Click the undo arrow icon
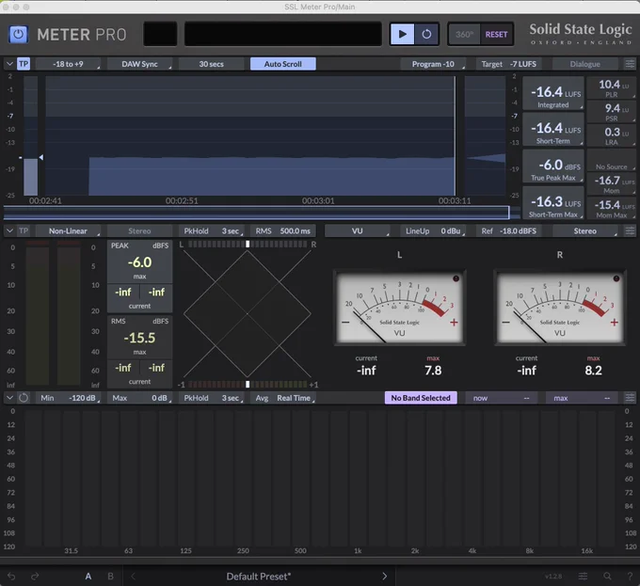The height and width of the screenshot is (586, 640). coord(11,577)
